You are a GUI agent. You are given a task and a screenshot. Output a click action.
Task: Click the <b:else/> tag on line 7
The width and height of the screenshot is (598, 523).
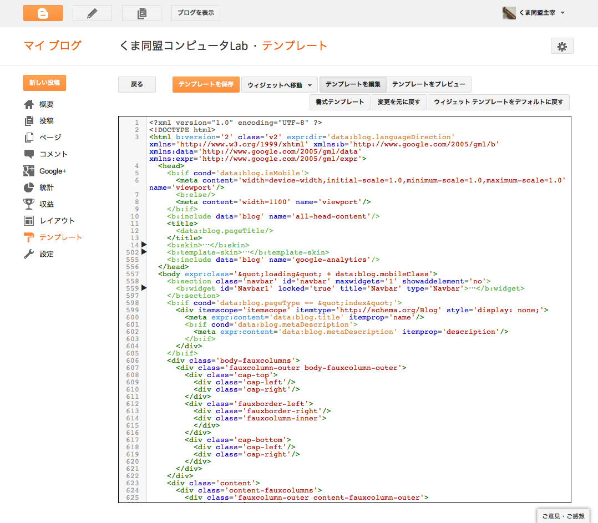(x=196, y=195)
